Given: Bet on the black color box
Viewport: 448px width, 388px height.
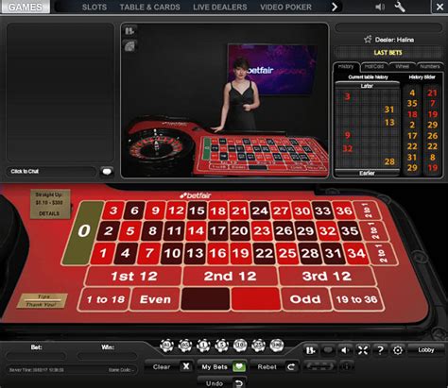Looking at the screenshot, I should (x=205, y=299).
